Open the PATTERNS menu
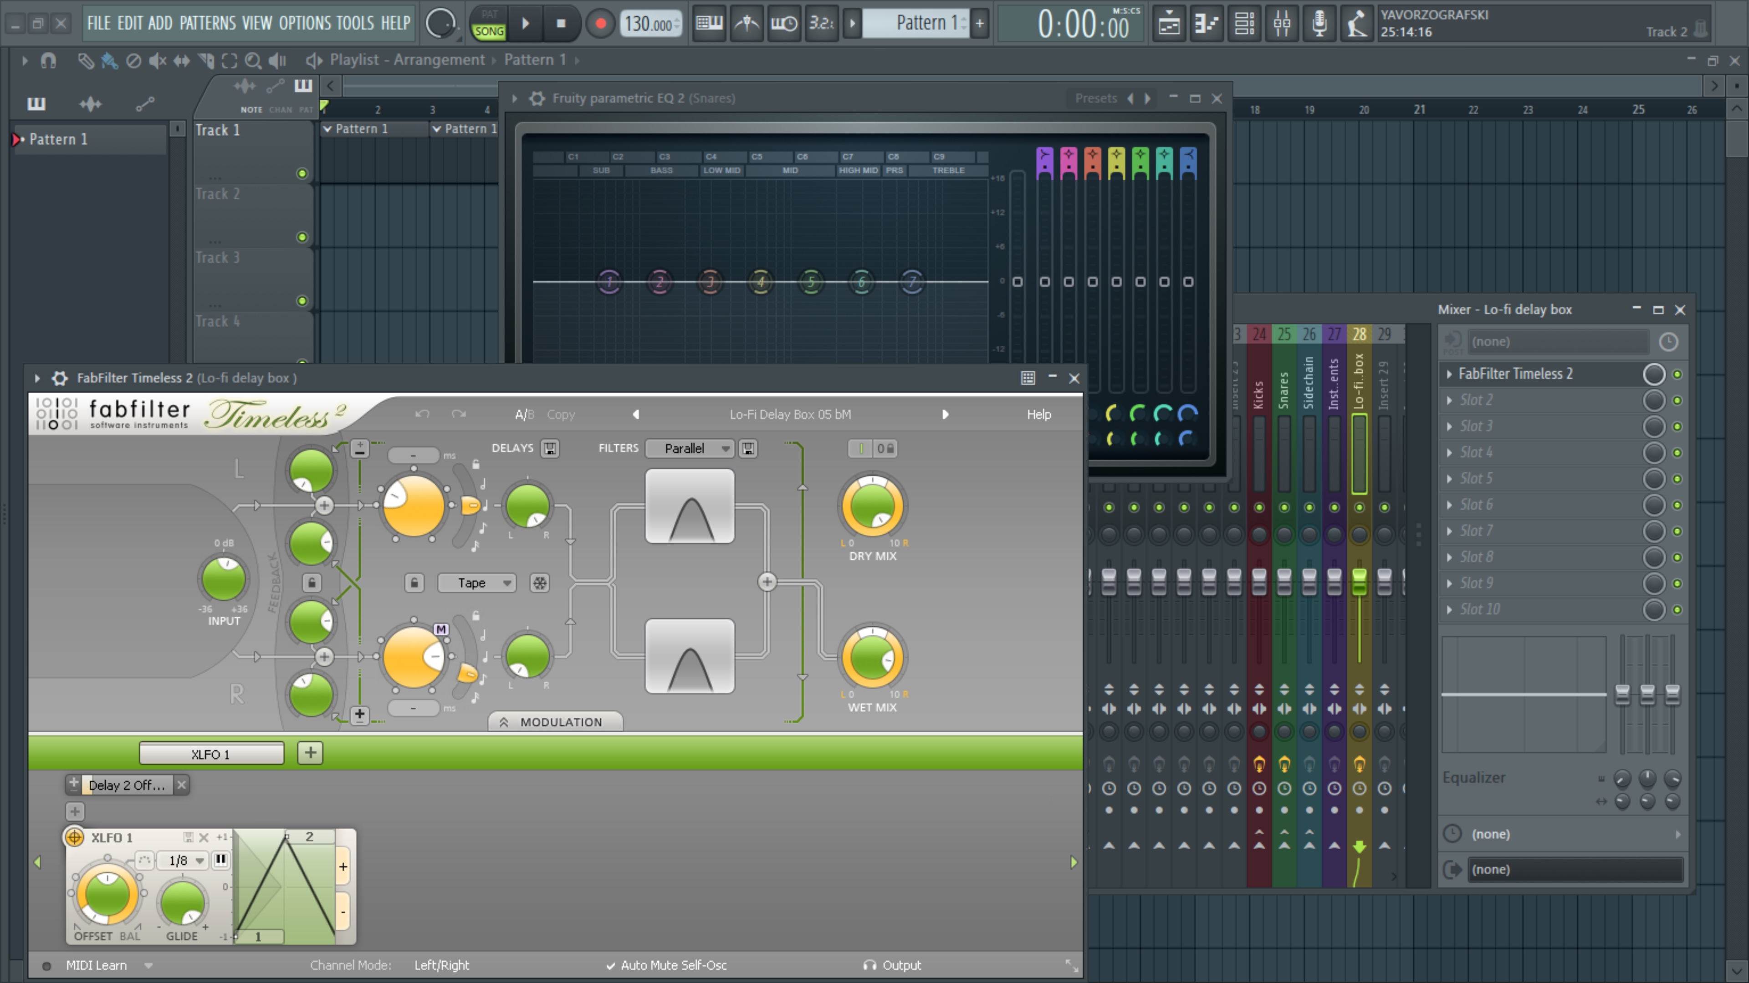Image resolution: width=1749 pixels, height=983 pixels. pyautogui.click(x=207, y=23)
